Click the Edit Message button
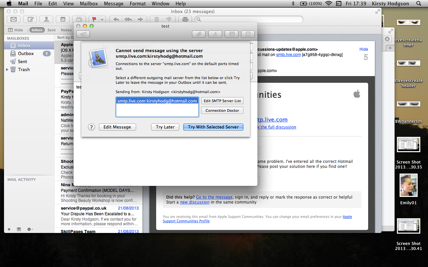 click(117, 127)
